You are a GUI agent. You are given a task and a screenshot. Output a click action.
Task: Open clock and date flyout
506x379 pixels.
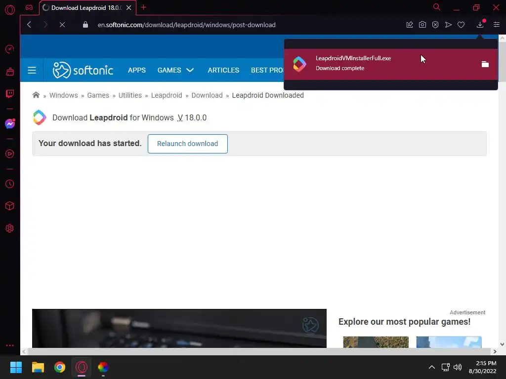(483, 367)
